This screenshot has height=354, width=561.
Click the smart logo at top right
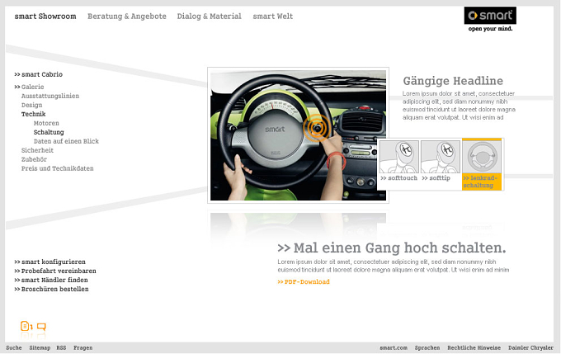click(x=490, y=19)
